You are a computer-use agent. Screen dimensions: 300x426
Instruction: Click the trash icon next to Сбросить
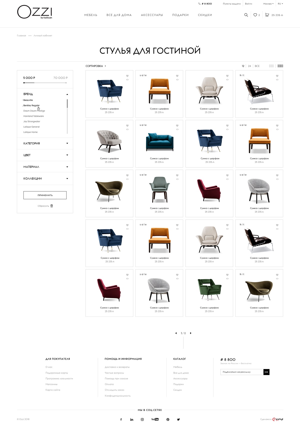click(52, 206)
